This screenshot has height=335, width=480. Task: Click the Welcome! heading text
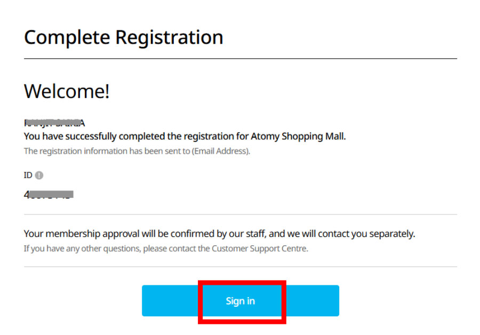click(67, 91)
